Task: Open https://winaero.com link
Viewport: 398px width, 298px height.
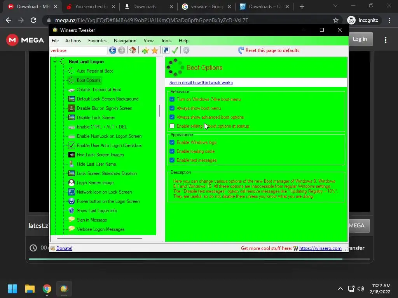Action: [320, 248]
